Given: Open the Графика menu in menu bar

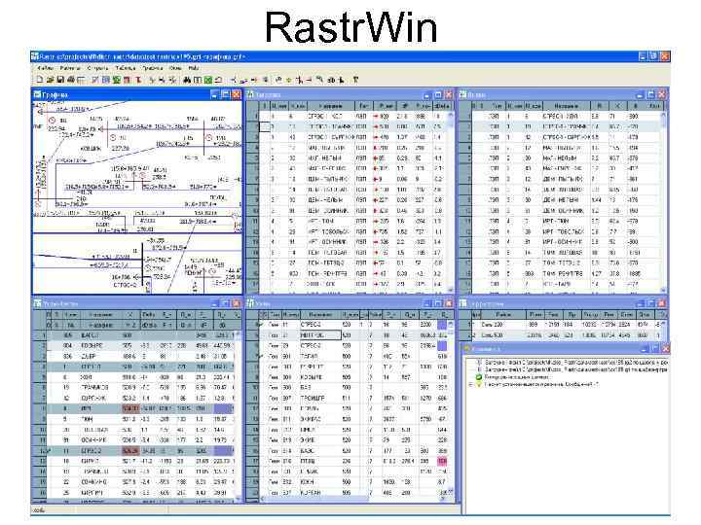Looking at the screenshot, I should point(153,68).
